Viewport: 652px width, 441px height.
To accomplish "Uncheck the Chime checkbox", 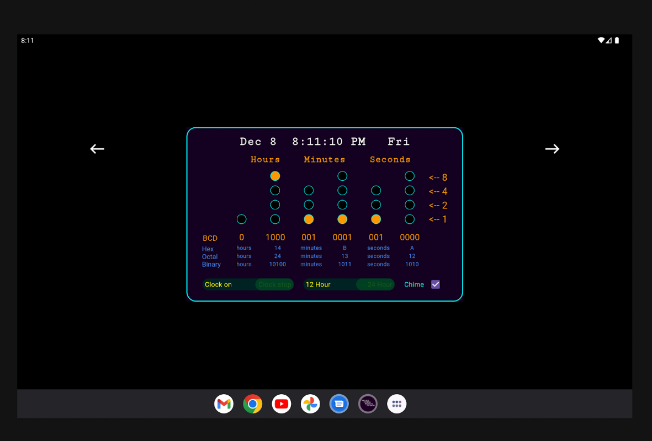I will (436, 284).
